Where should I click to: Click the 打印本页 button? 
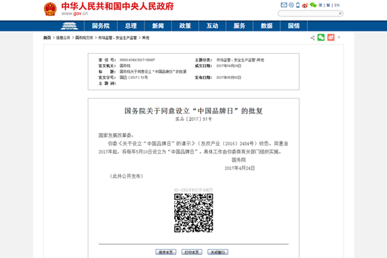[x=192, y=252]
